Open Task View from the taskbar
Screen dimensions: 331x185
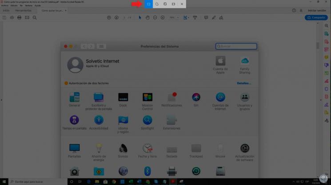(x=80, y=181)
